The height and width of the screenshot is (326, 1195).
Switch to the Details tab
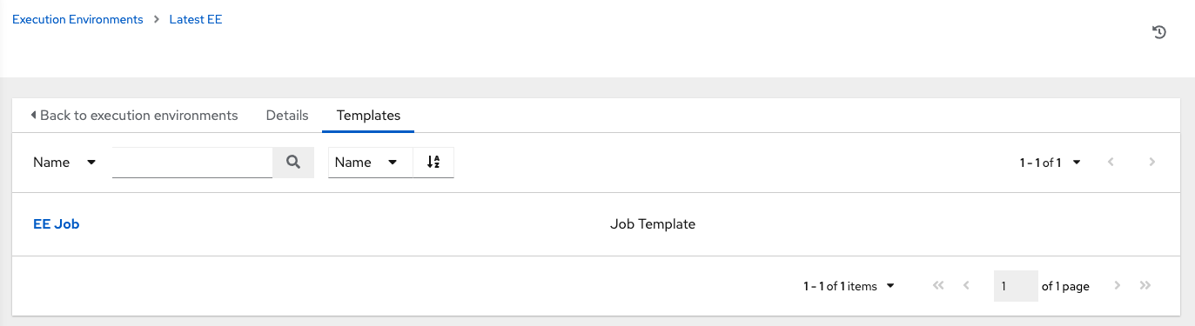(x=287, y=116)
